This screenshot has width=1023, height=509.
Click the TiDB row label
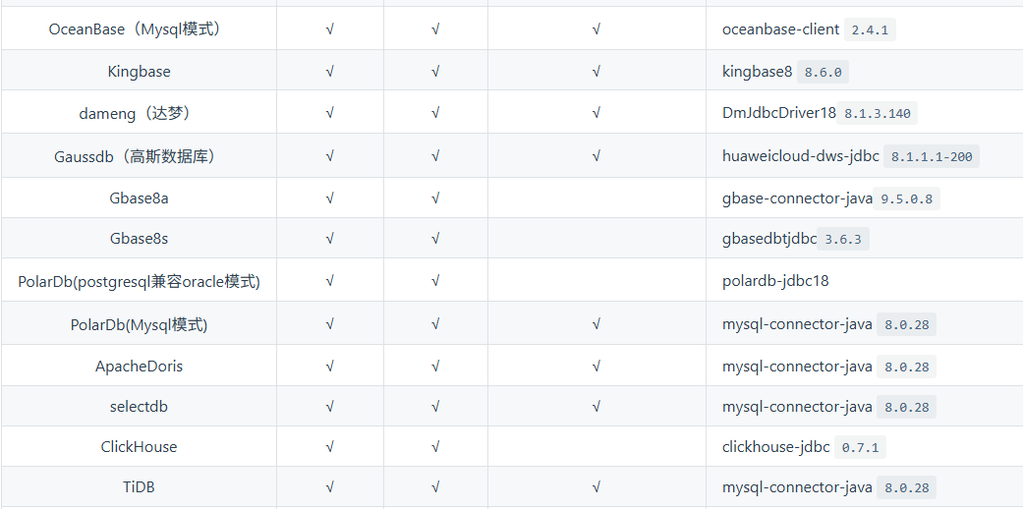pos(139,487)
